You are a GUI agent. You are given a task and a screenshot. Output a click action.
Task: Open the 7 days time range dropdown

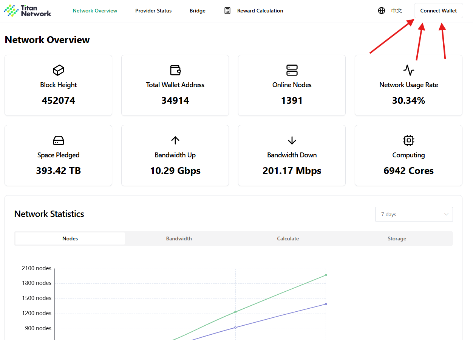pos(414,214)
